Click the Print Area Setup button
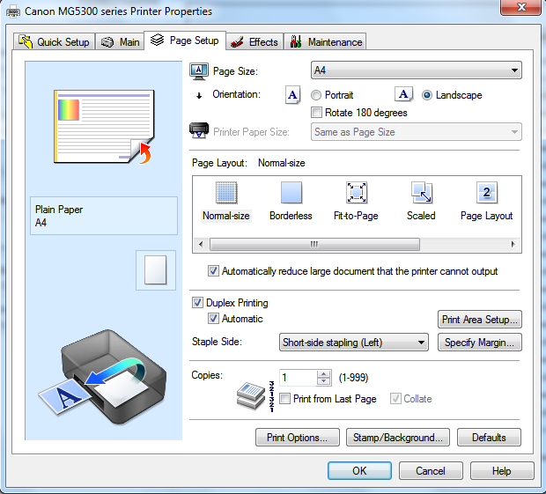Image resolution: width=546 pixels, height=494 pixels. [479, 320]
